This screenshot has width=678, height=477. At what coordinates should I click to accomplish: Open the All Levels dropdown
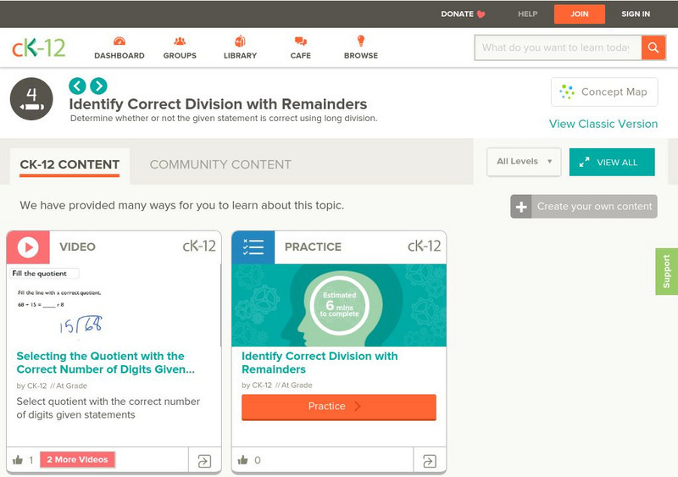[x=524, y=162]
